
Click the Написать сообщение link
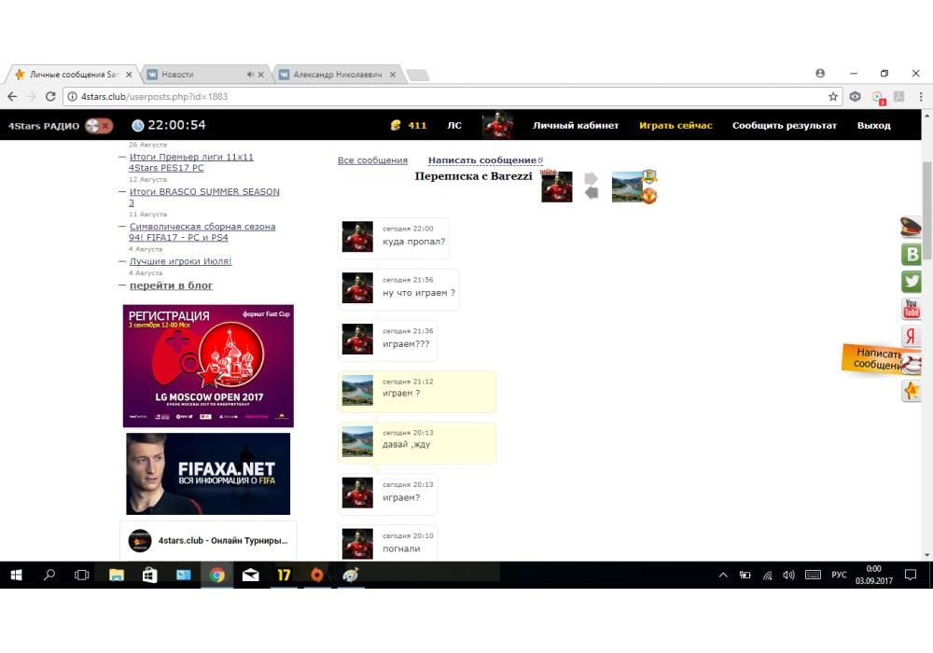481,160
